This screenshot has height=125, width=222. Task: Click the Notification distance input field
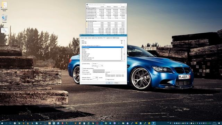pos(95,77)
